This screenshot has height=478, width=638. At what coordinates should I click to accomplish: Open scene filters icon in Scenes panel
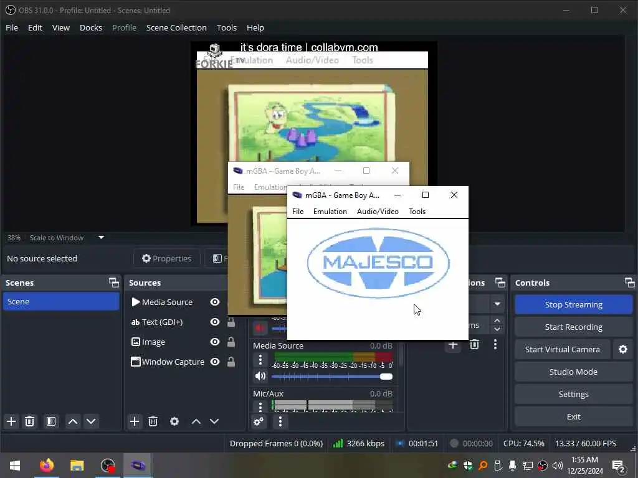coord(51,421)
